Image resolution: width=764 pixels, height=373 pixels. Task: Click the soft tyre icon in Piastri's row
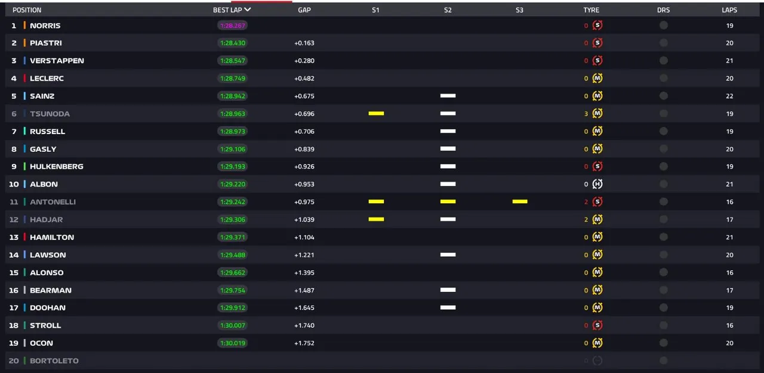point(597,43)
